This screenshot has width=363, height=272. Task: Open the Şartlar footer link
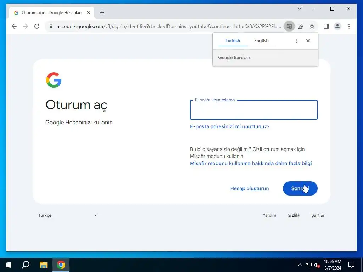click(x=318, y=215)
